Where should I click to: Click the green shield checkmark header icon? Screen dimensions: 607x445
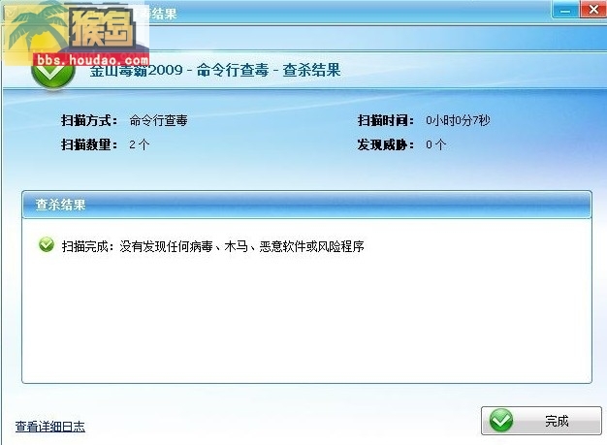click(x=53, y=74)
